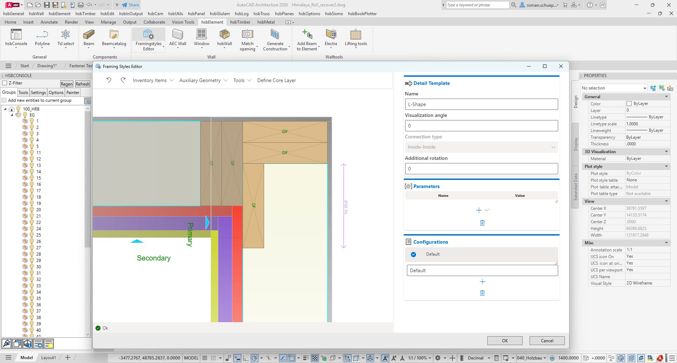This screenshot has width=677, height=363.
Task: Open the Settings tab in HSBCONSOLE
Action: [x=38, y=93]
